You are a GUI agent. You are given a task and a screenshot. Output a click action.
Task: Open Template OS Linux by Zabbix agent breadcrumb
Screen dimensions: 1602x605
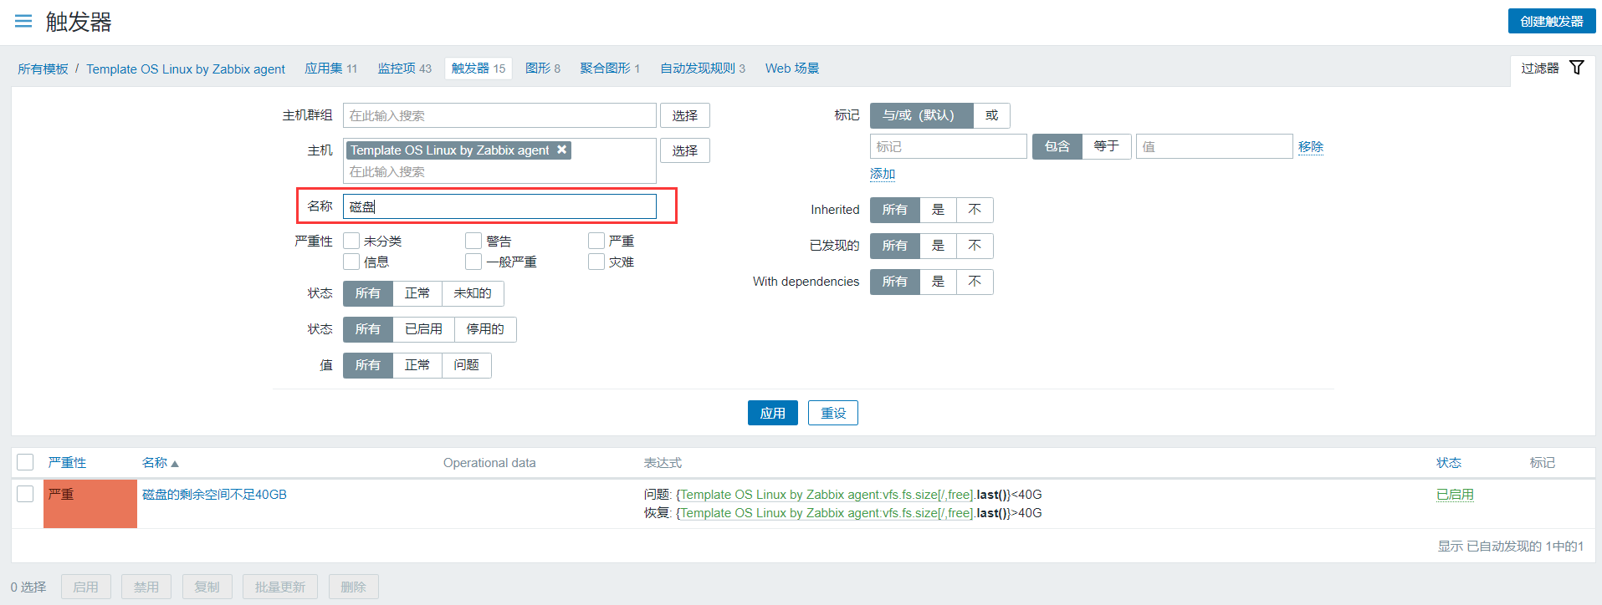coord(186,69)
